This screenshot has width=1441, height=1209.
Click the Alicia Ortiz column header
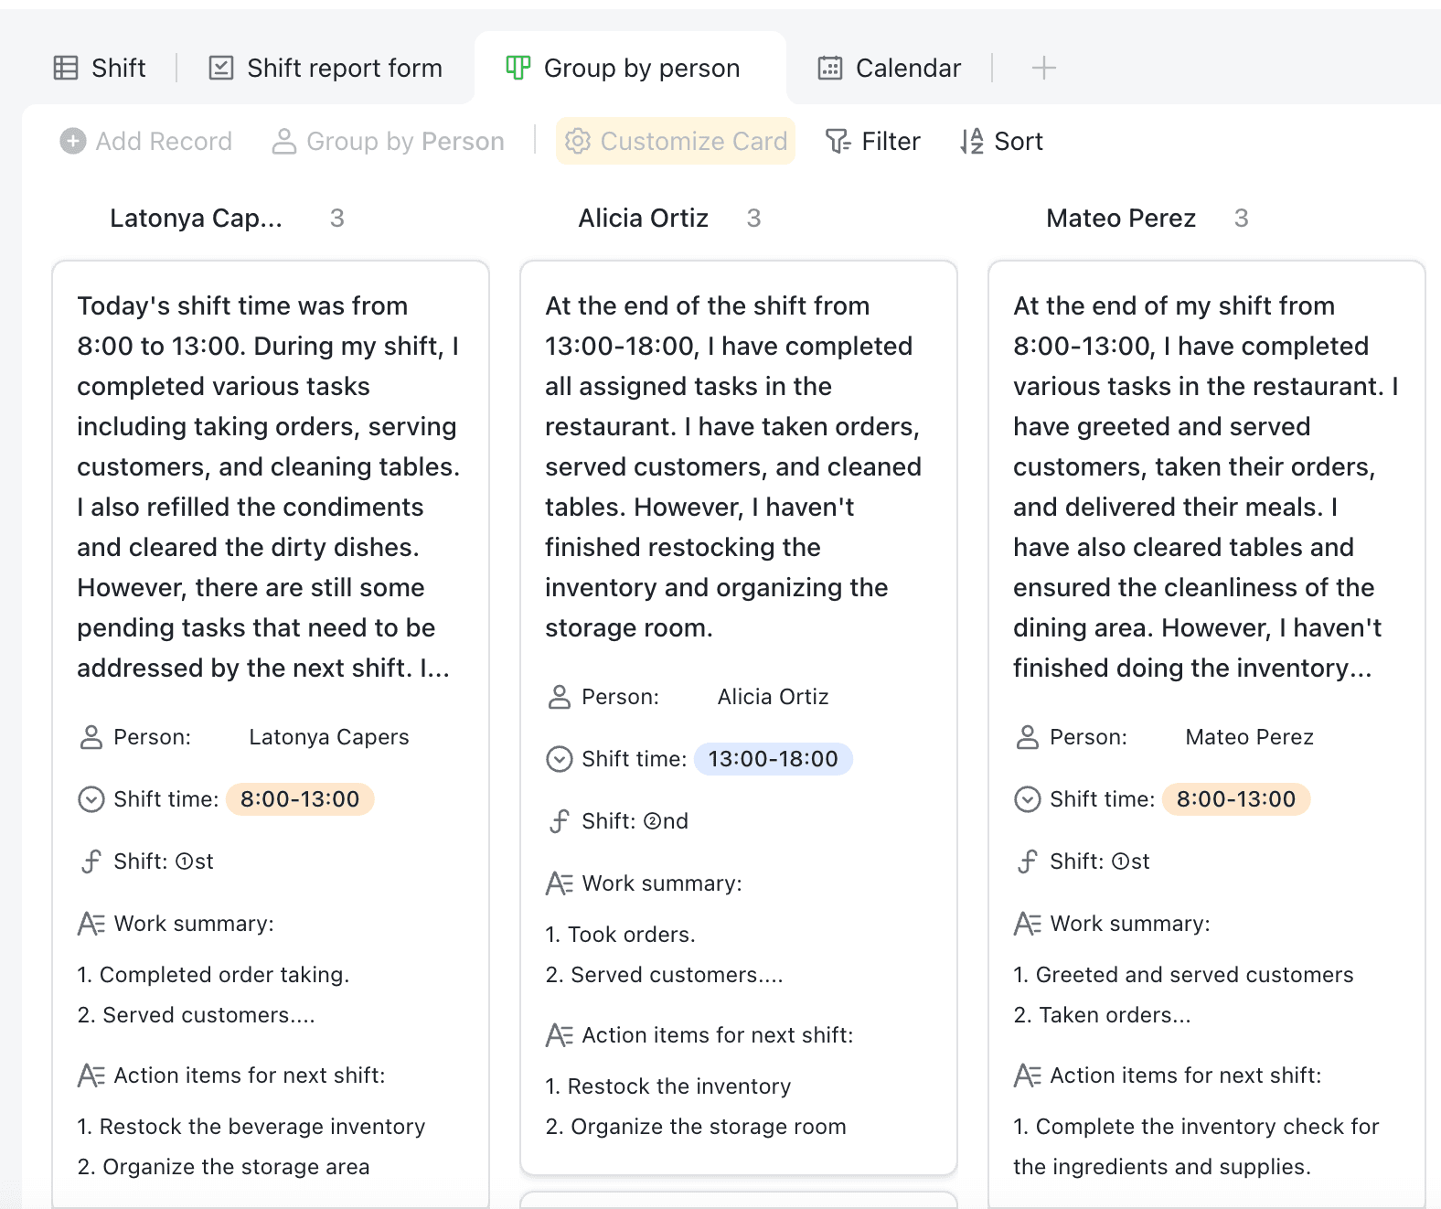point(643,218)
